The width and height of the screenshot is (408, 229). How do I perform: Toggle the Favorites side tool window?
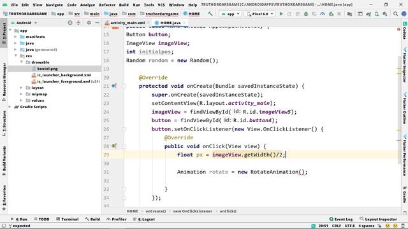tap(4, 197)
